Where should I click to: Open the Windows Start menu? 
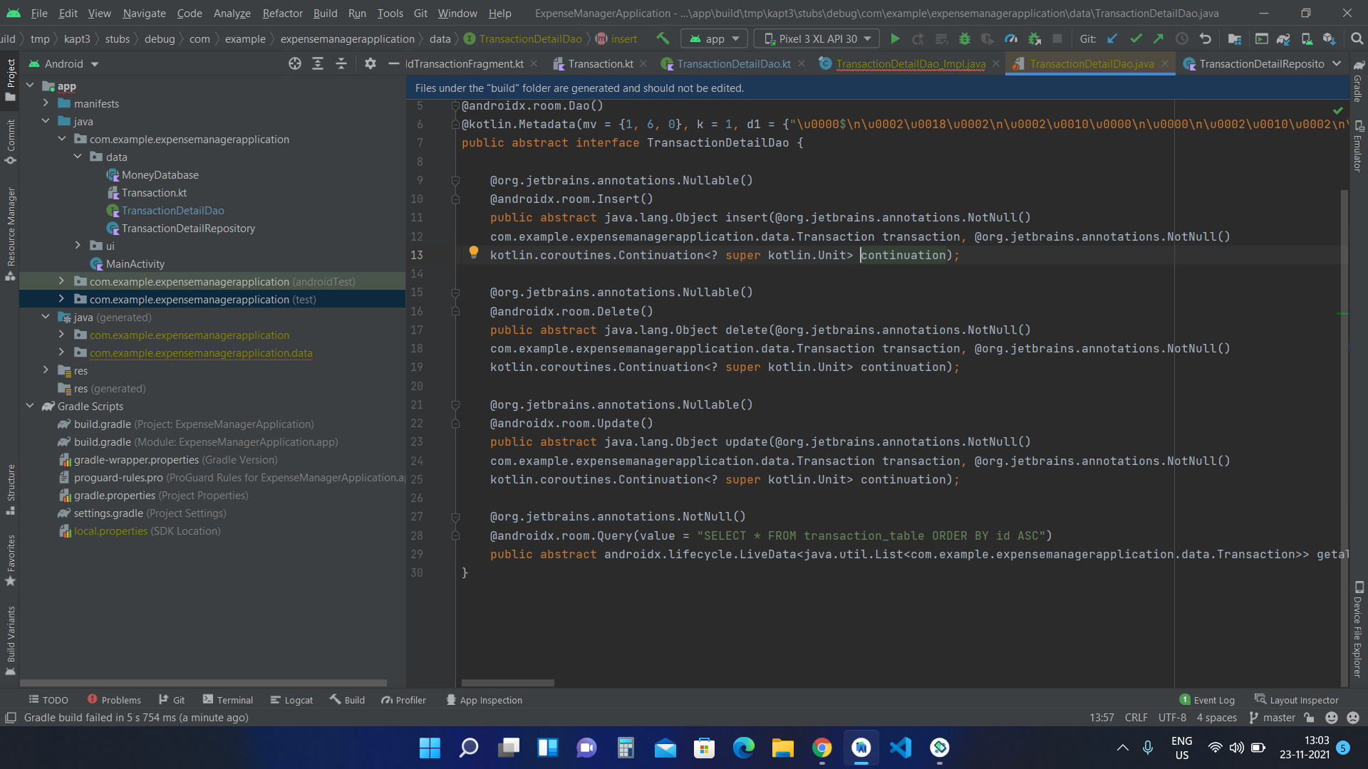click(x=430, y=748)
